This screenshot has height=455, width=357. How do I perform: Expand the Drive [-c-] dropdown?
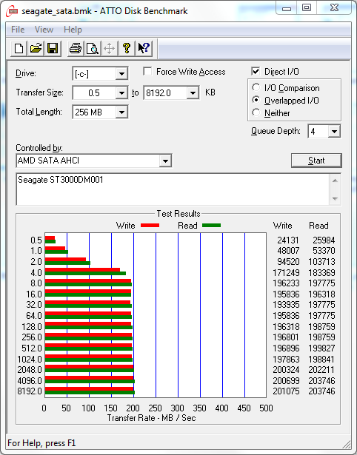121,74
